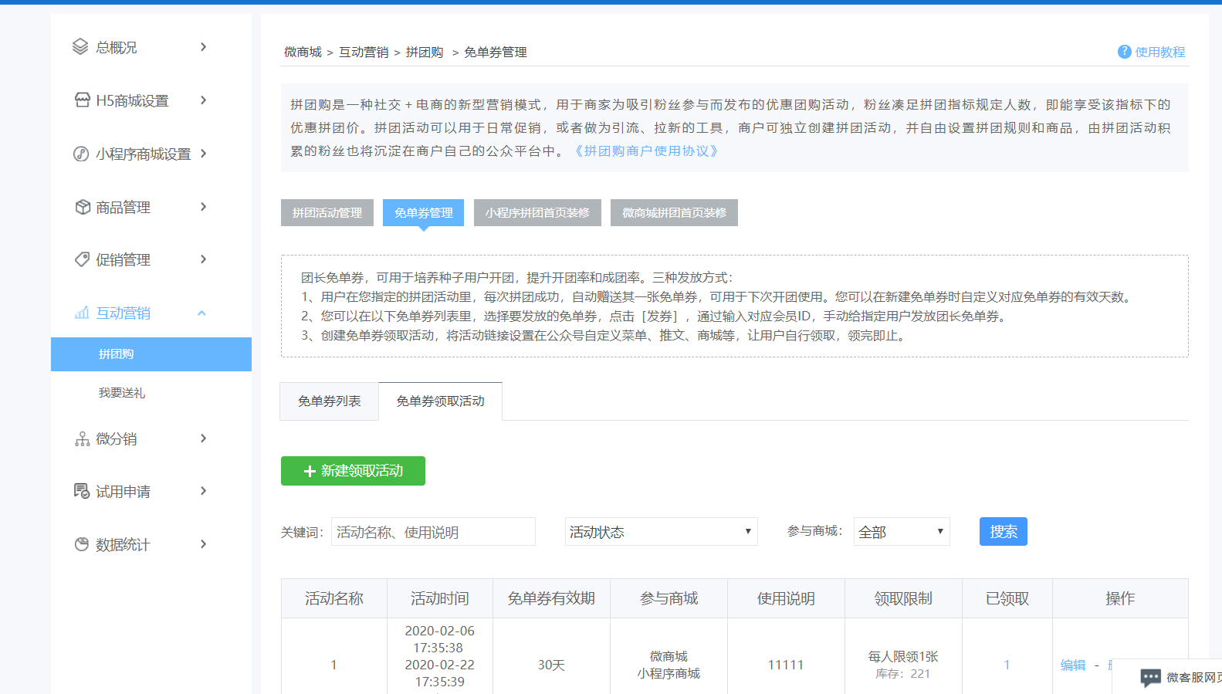Switch to the 免单券管理 tab
The image size is (1222, 694).
click(423, 213)
